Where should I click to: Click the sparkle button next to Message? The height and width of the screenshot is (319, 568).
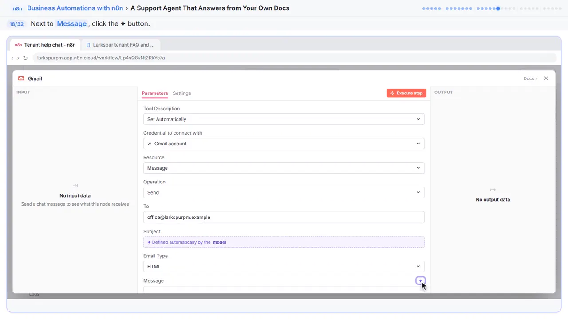coord(421,281)
